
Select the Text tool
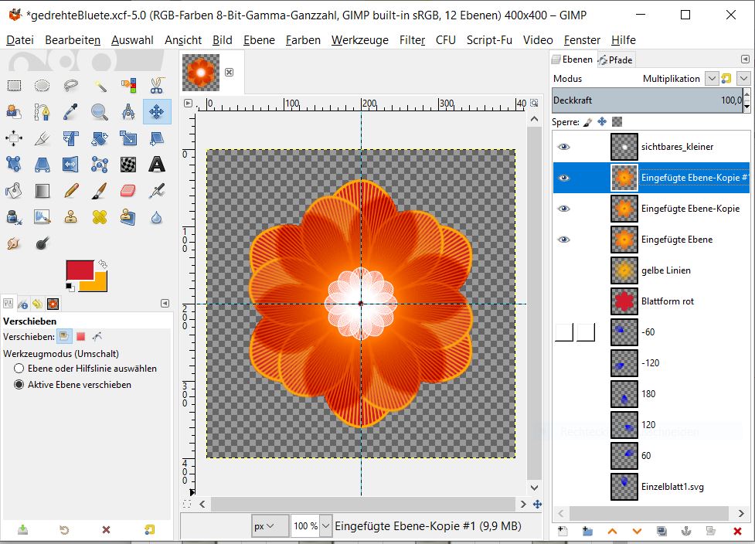[x=157, y=164]
